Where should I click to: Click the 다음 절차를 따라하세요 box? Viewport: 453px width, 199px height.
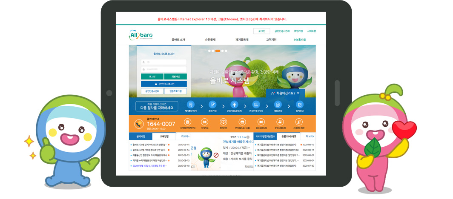(x=157, y=106)
